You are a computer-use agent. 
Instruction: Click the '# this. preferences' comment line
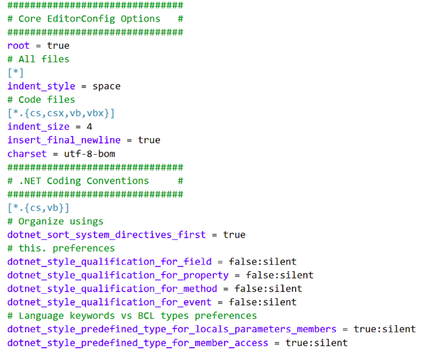tap(61, 248)
